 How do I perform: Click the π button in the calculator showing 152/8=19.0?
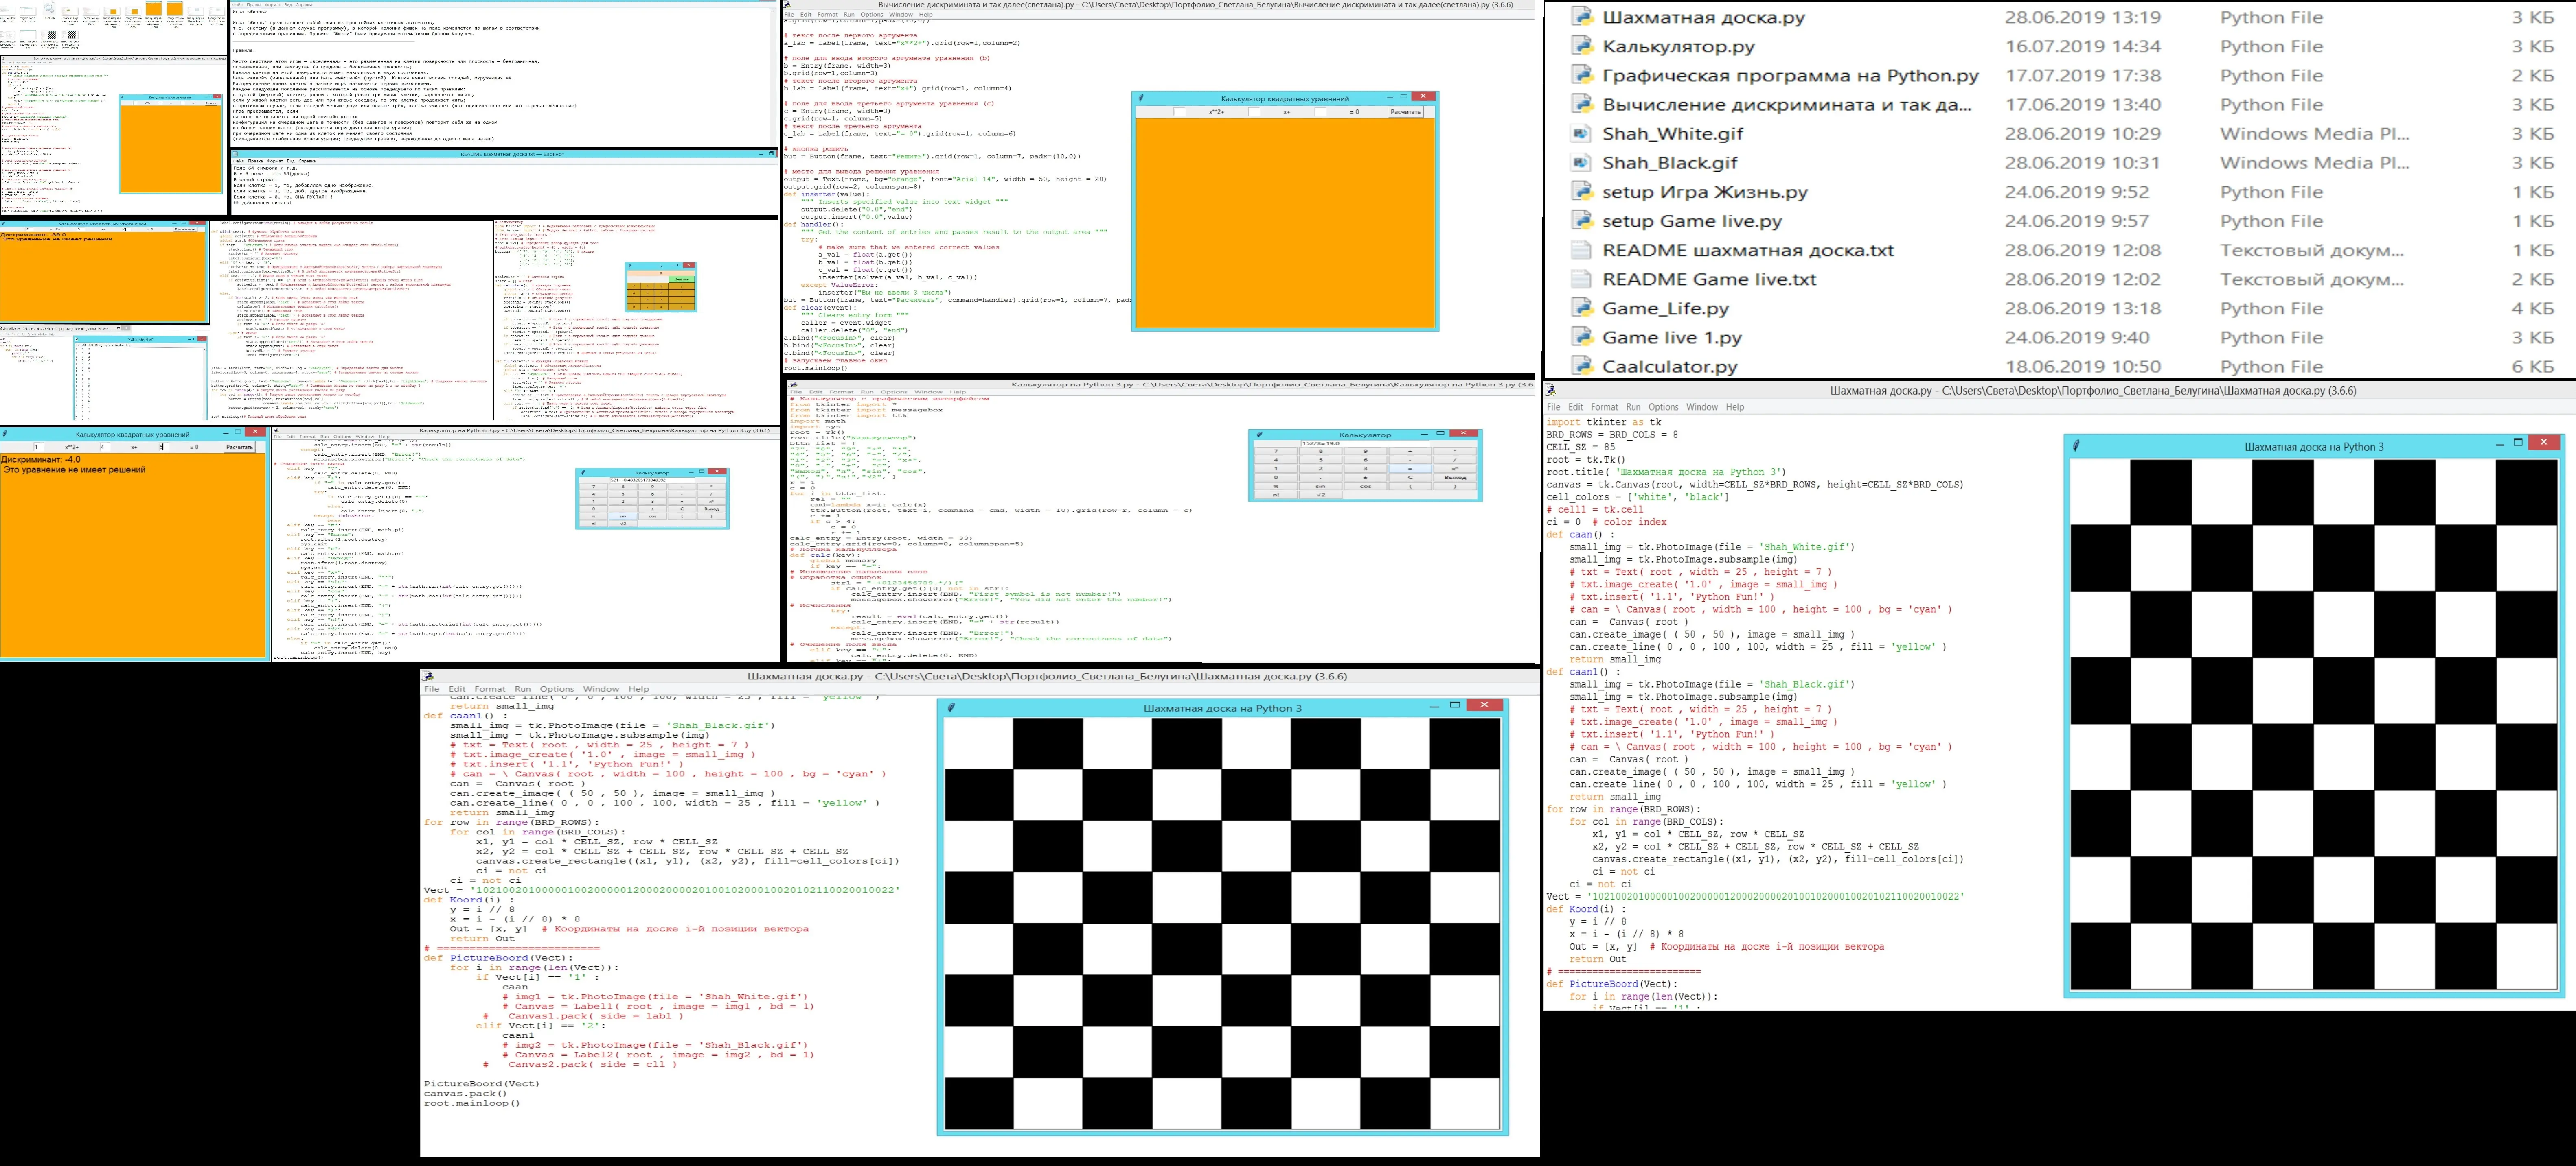(x=1276, y=487)
